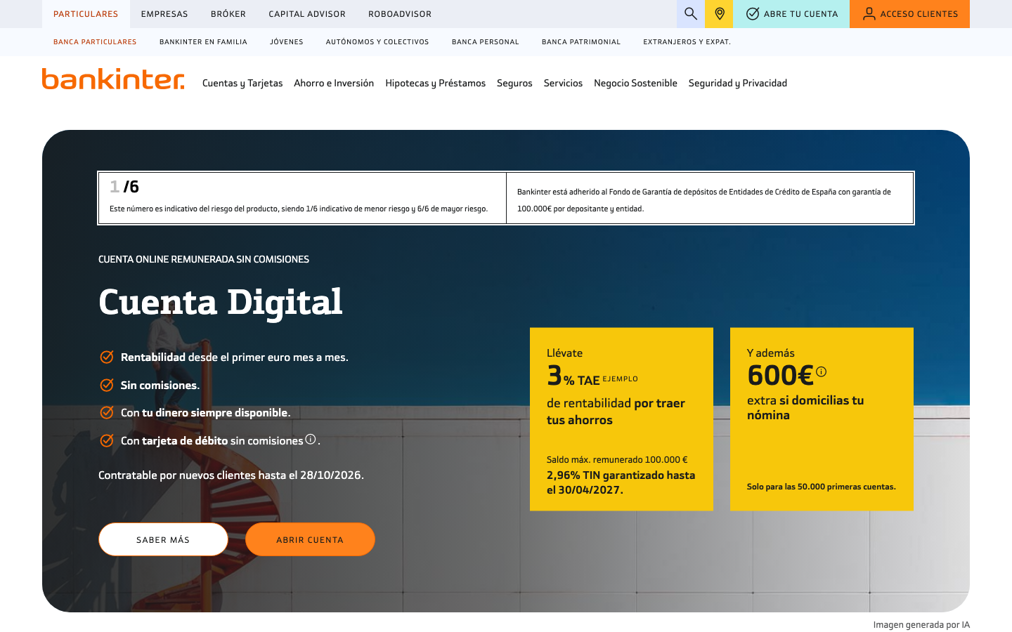This screenshot has height=632, width=1012.
Task: Click 'Solo para las 50.000 primeras cuentas' text
Action: pos(822,487)
